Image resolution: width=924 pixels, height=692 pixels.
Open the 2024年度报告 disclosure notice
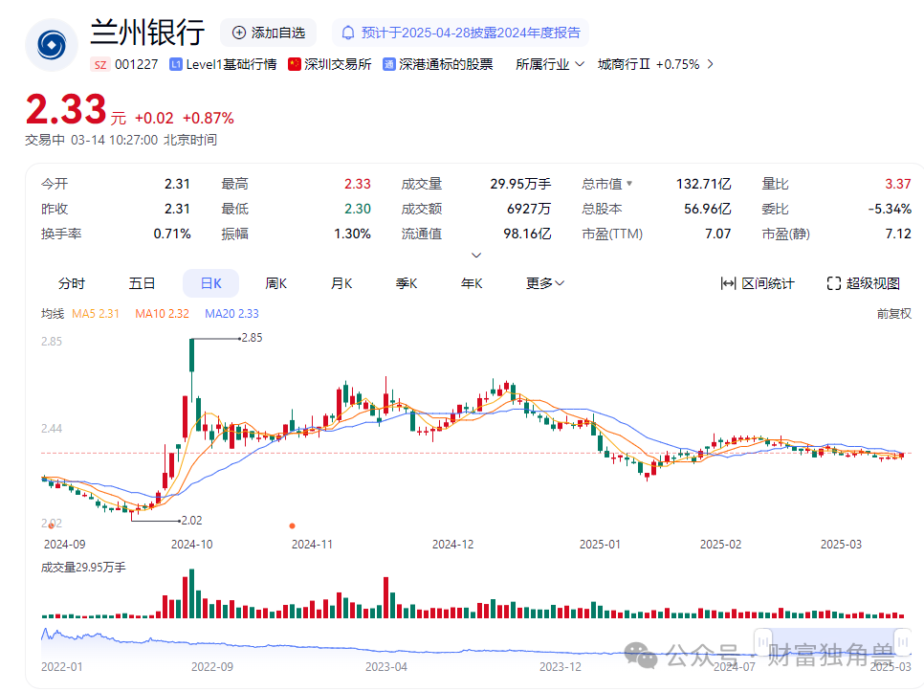pos(460,33)
